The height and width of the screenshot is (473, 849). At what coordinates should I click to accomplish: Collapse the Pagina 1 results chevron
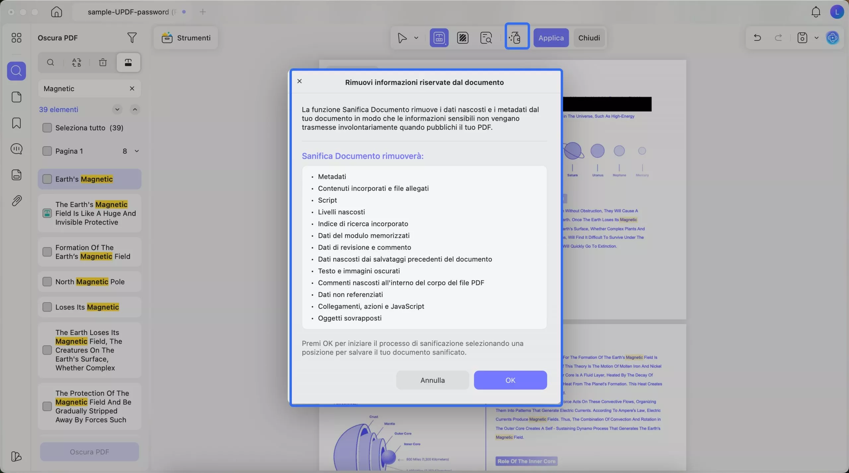[x=137, y=151]
